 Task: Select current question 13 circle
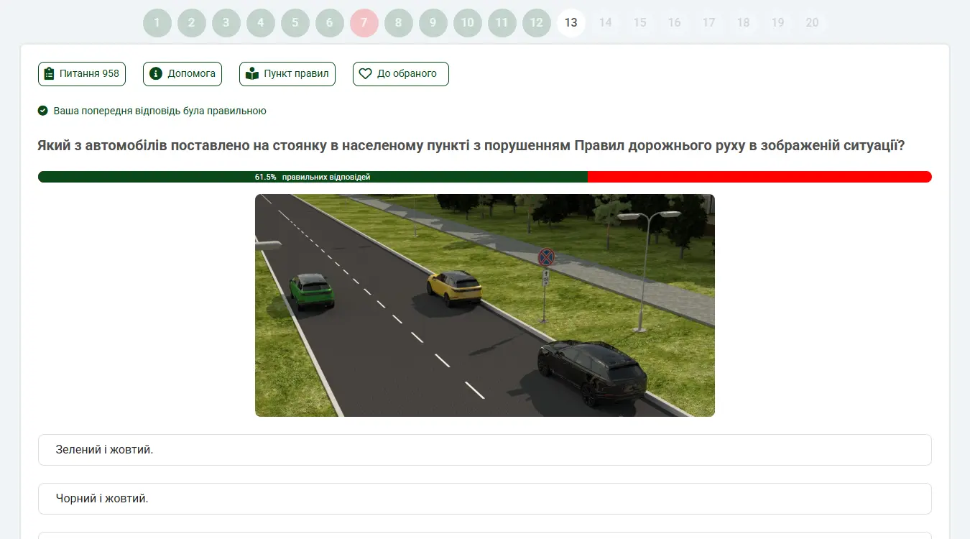[x=571, y=22]
